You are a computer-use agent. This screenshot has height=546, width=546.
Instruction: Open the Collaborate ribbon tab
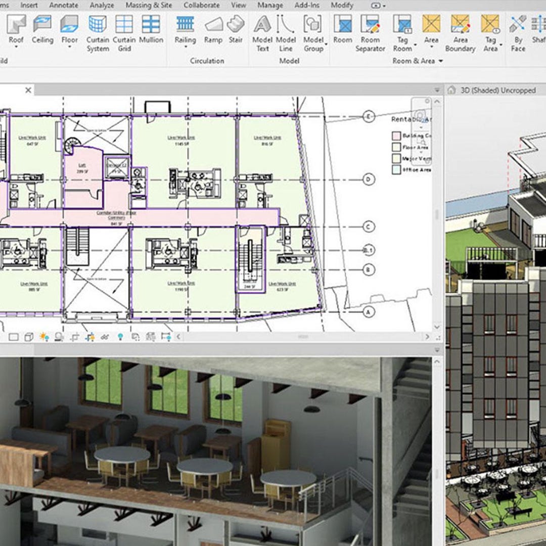pos(202,5)
